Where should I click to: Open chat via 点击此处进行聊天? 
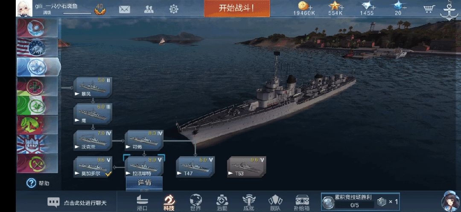(77, 202)
